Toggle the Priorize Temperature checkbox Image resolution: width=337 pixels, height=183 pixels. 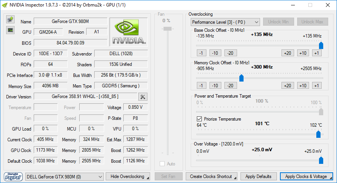[199, 119]
